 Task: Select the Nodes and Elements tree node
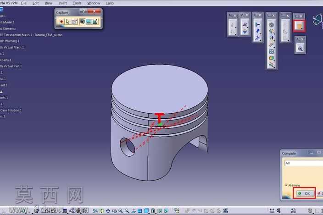8,28
